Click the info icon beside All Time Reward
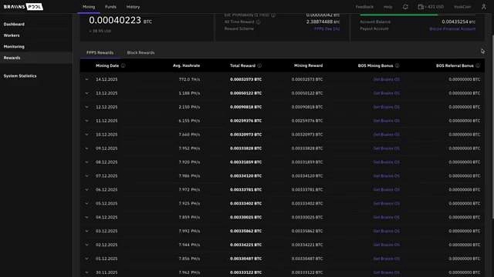Image resolution: width=494 pixels, height=277 pixels. (259, 22)
